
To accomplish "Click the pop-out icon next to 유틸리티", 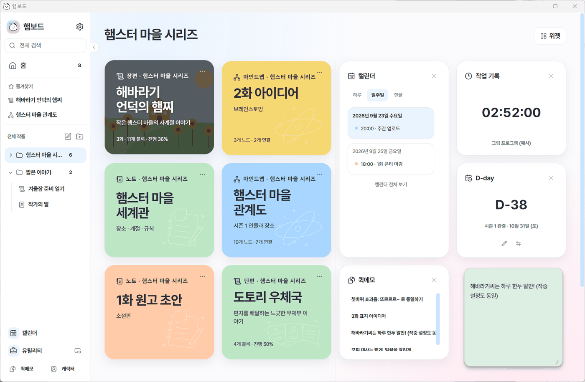I will click(x=78, y=351).
